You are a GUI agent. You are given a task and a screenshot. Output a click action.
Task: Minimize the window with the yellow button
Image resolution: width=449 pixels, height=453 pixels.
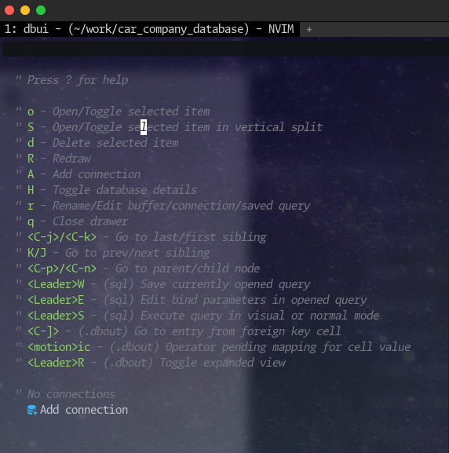point(25,10)
